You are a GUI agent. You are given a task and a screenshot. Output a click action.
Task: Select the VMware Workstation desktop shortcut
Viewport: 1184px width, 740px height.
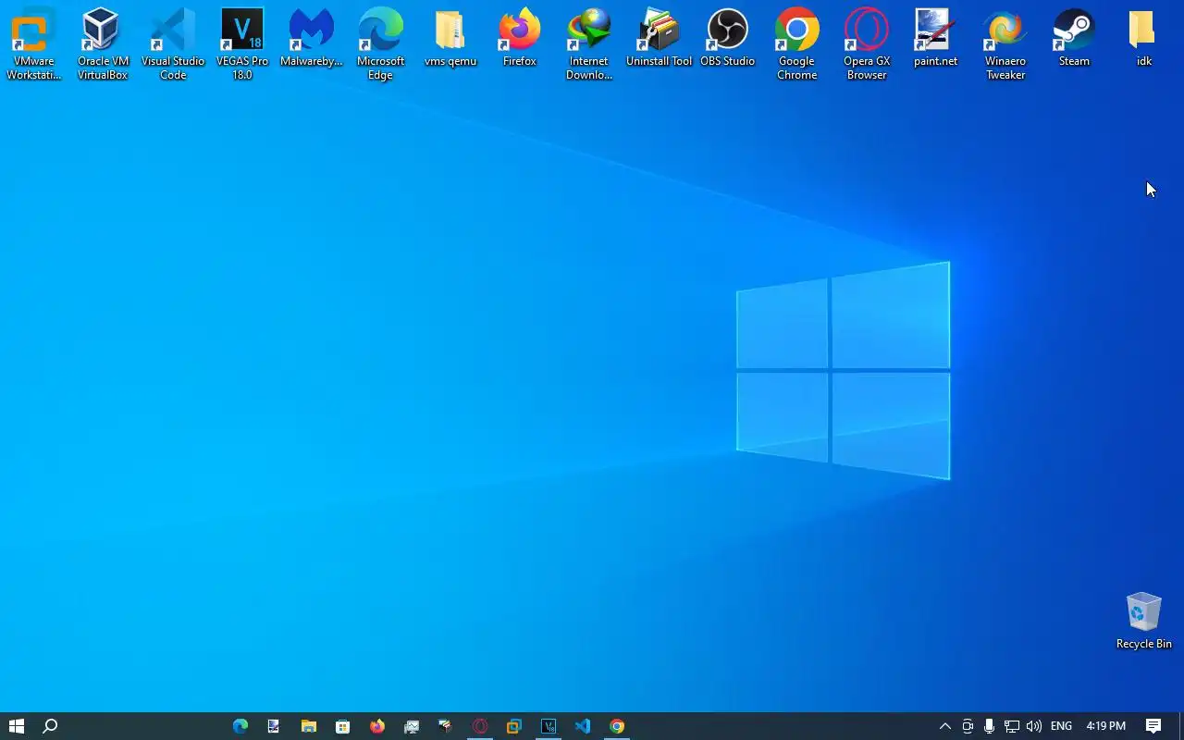tap(34, 44)
